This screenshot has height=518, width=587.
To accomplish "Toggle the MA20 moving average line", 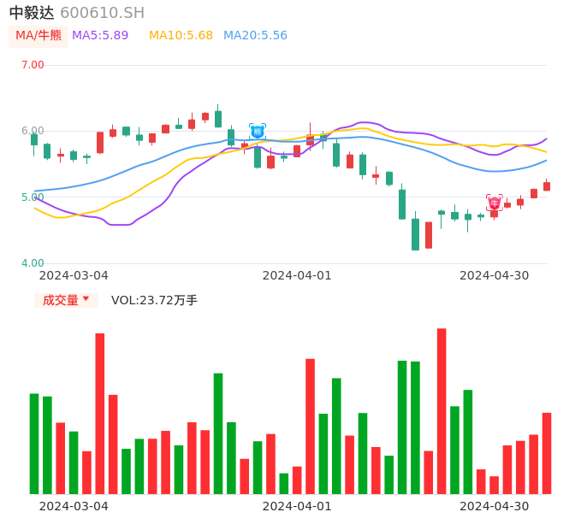I will tap(255, 36).
